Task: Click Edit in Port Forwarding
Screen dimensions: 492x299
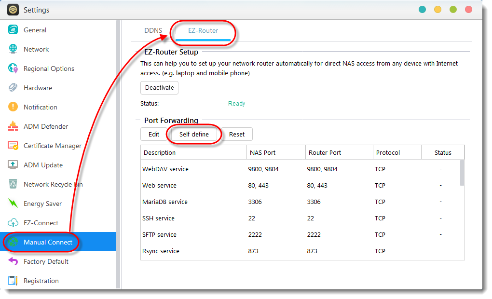Action: point(154,134)
